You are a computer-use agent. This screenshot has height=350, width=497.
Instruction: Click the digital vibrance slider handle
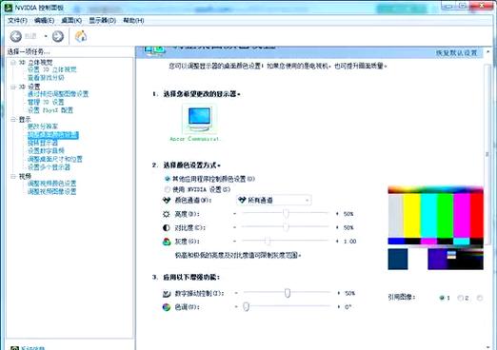(x=288, y=293)
